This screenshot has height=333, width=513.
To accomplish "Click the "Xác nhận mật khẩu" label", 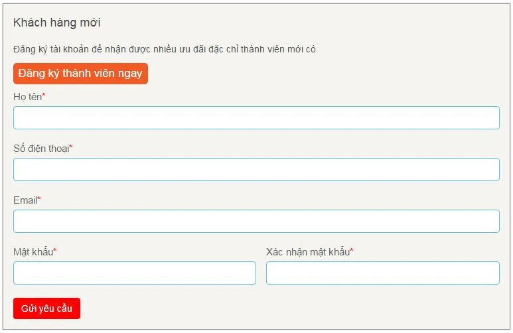I will coord(307,252).
